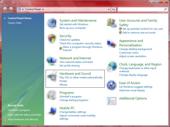Image resolution: width=170 pixels, height=127 pixels.
Task: Expand the Control Panel breadcrumb arrow
Action: click(43, 9)
